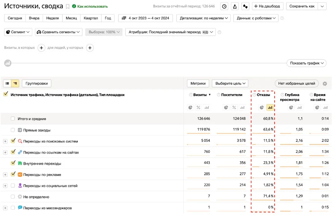
Task: Click the export share icon button
Action: pyautogui.click(x=235, y=6)
